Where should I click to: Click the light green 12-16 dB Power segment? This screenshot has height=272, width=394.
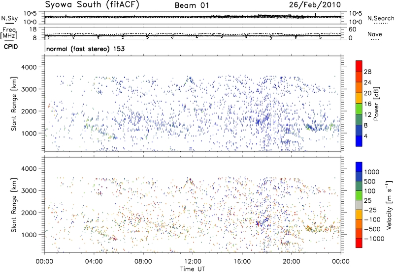(359, 109)
